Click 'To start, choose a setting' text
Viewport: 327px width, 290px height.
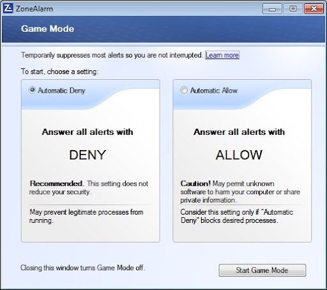coord(59,72)
